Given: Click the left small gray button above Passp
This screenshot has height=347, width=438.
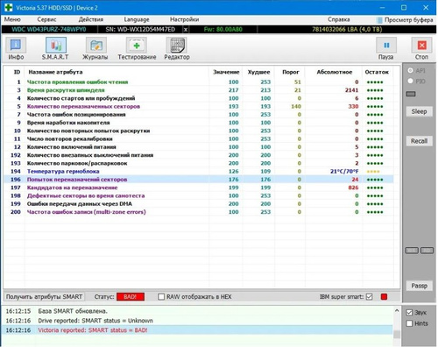Looking at the screenshot, I should click(x=412, y=251).
